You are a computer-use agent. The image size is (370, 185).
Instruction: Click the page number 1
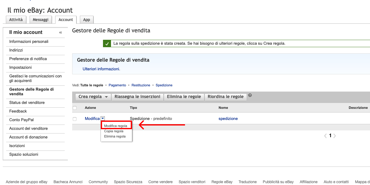point(330,136)
